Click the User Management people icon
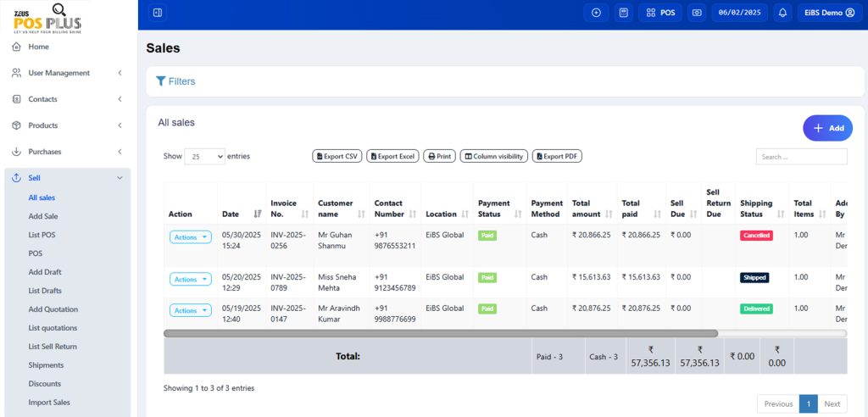This screenshot has height=417, width=868. pyautogui.click(x=16, y=73)
